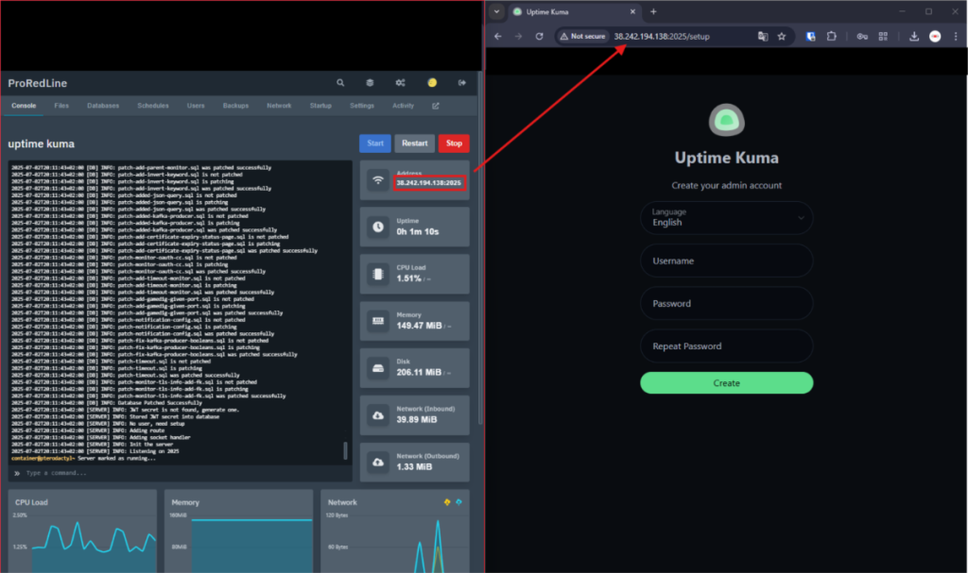Reload the Uptime Kuma page
Viewport: 968px width, 573px height.
pos(539,37)
